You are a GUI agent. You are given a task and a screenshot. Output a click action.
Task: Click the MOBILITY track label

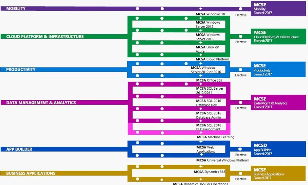pyautogui.click(x=16, y=9)
